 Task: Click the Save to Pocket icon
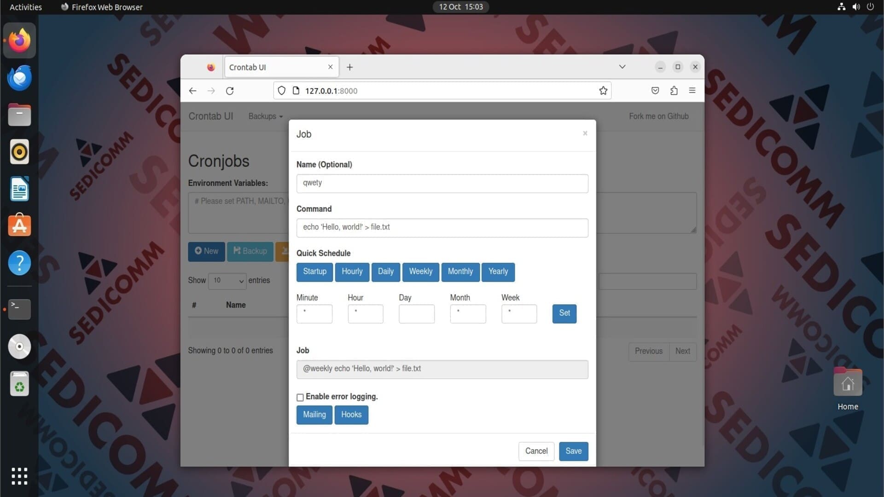[x=655, y=91]
